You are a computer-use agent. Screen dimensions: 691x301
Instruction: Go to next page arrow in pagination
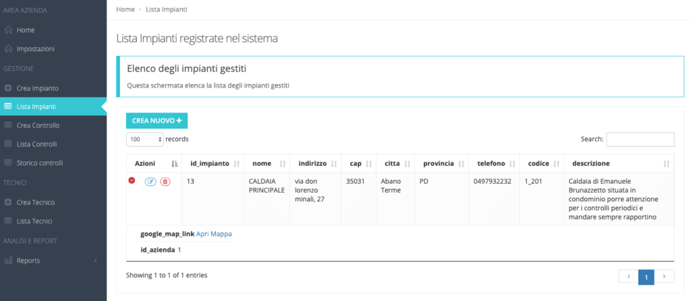tap(664, 276)
